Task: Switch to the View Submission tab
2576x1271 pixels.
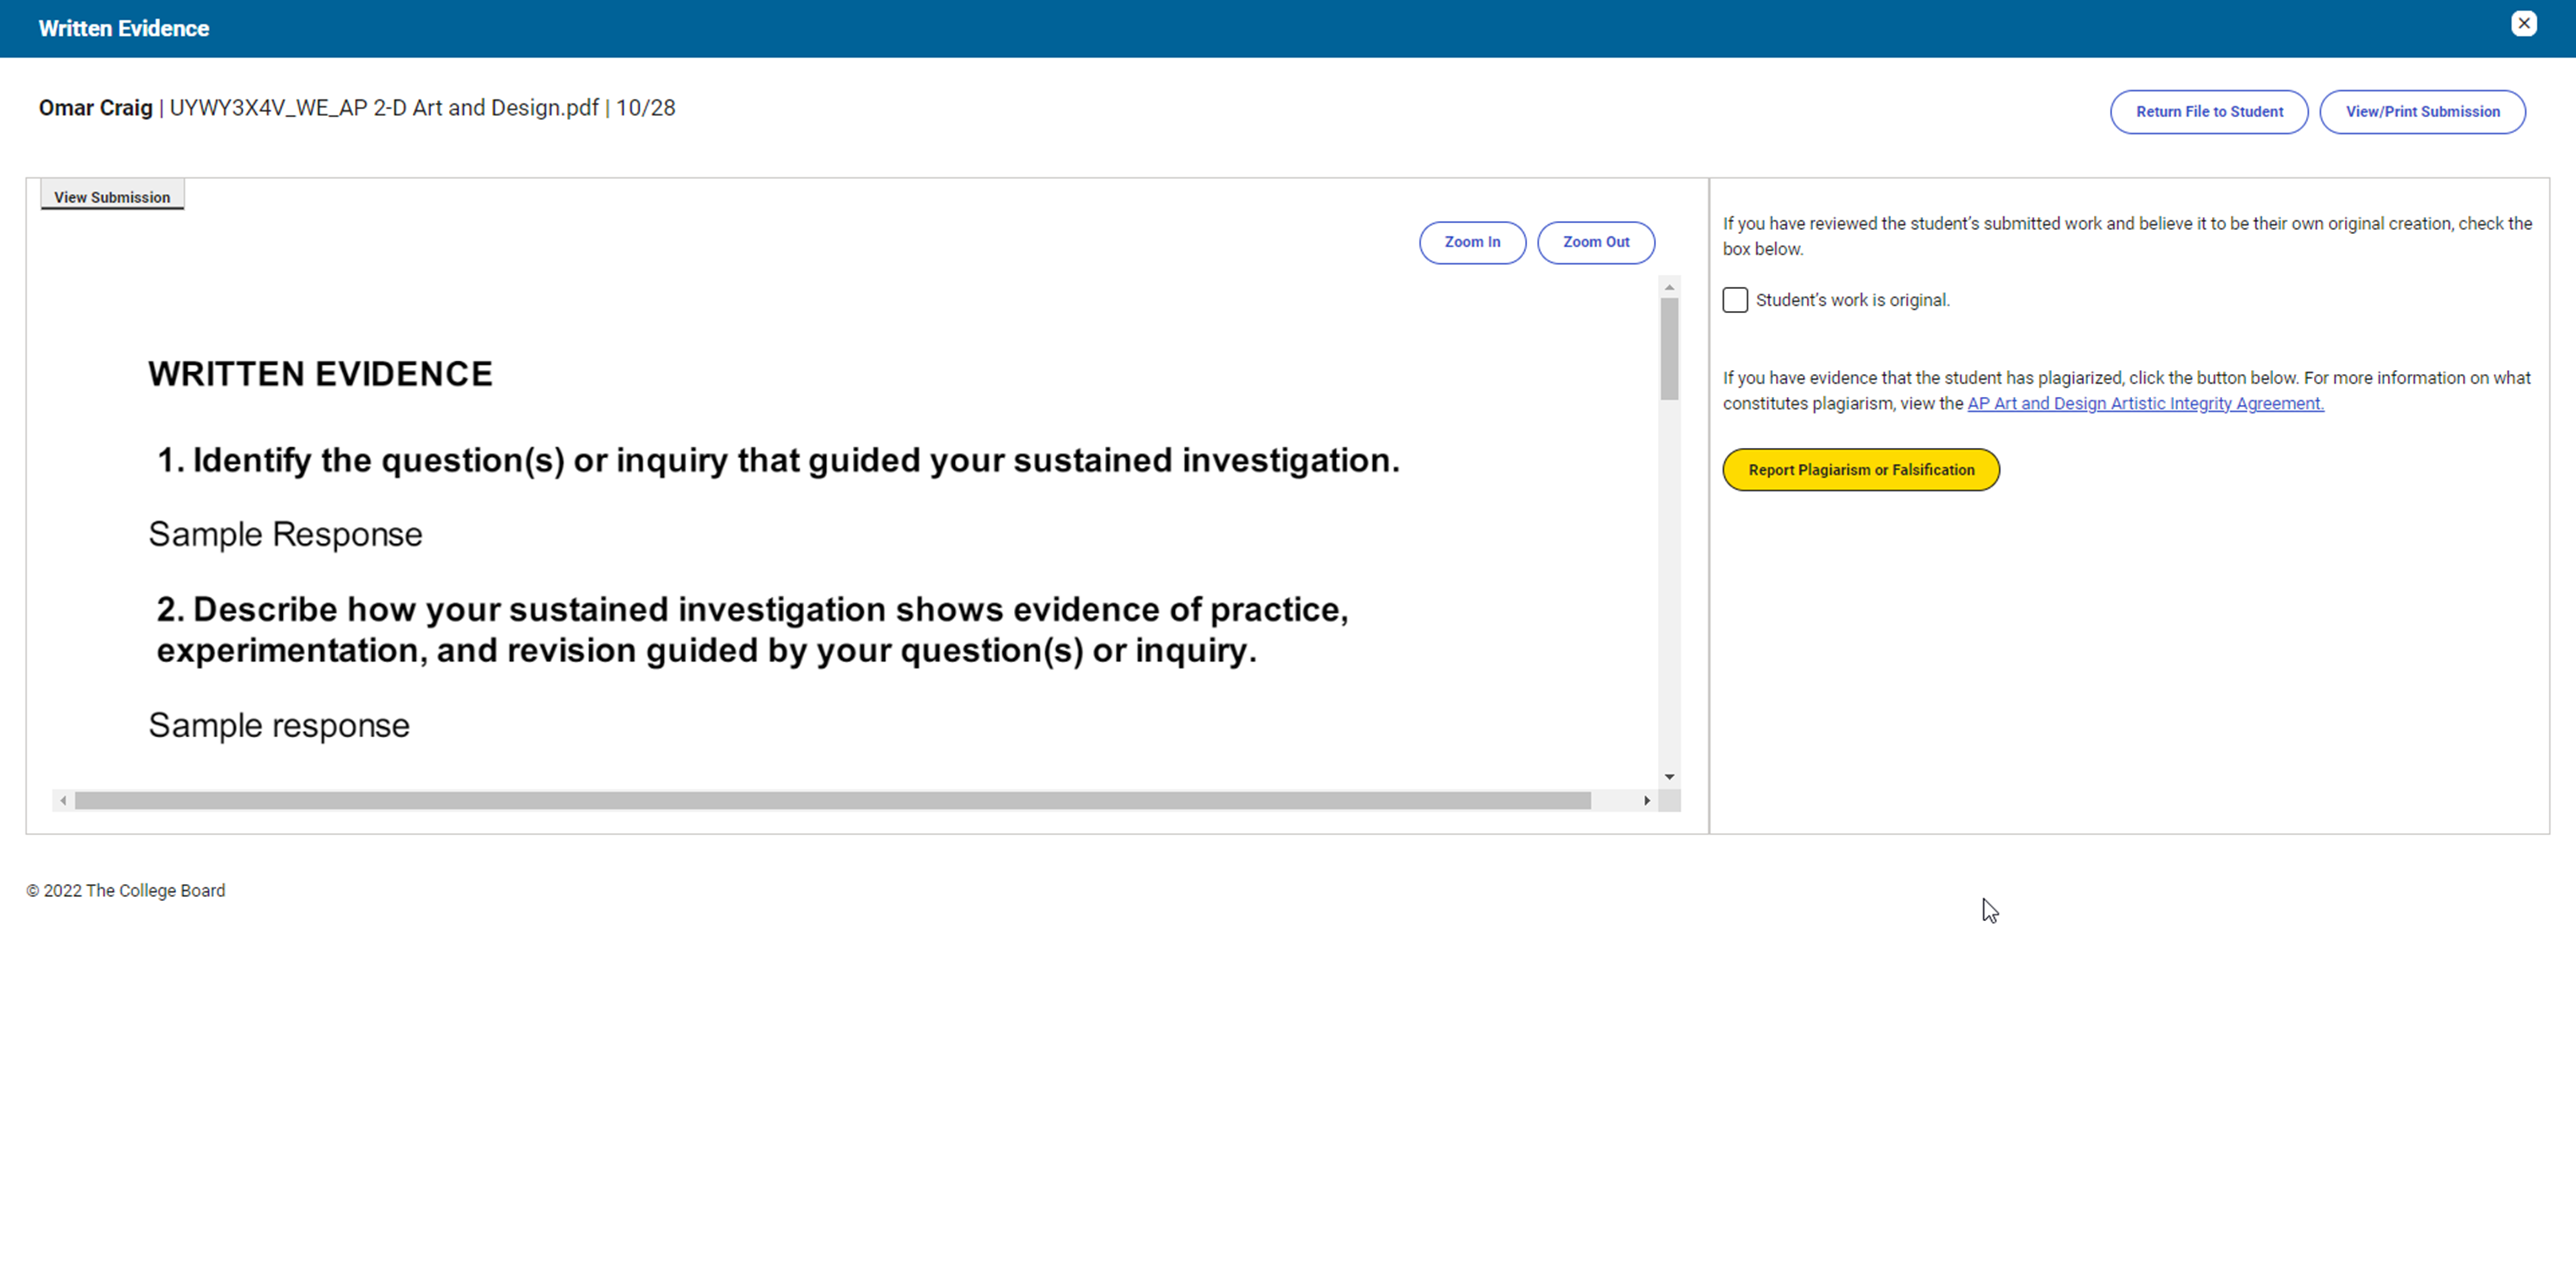Action: (112, 196)
